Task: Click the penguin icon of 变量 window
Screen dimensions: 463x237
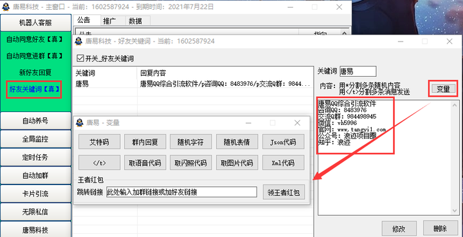Action: click(x=80, y=122)
